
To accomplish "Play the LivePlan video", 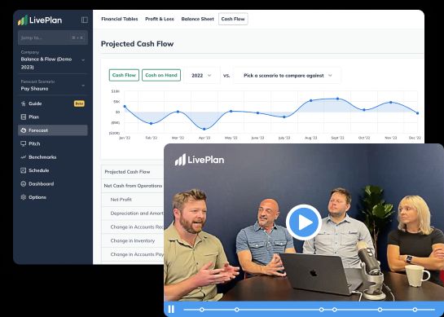I will [304, 222].
